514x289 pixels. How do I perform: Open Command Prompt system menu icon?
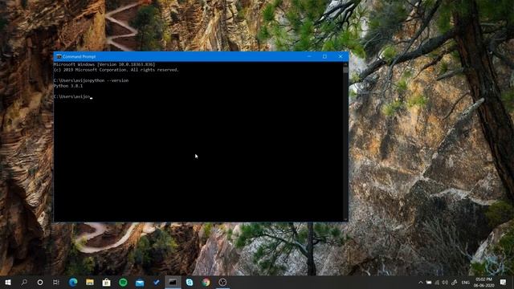[x=59, y=57]
